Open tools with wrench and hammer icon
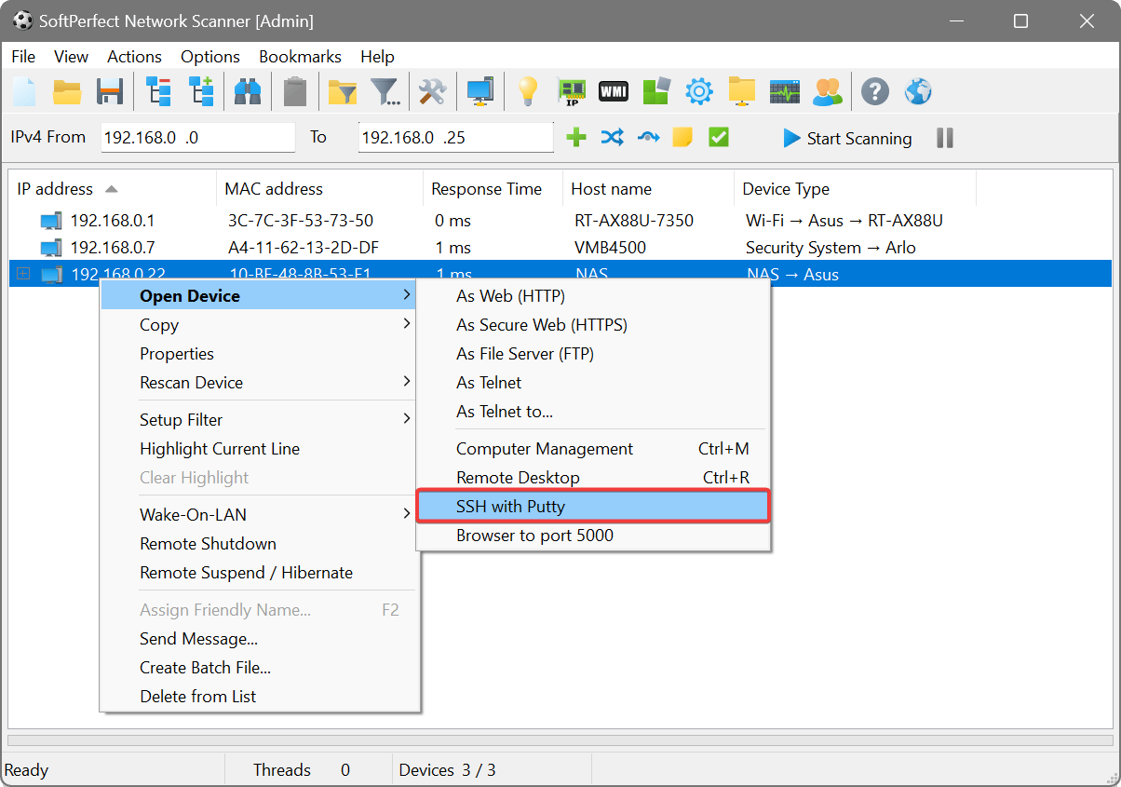Image resolution: width=1121 pixels, height=787 pixels. tap(433, 91)
